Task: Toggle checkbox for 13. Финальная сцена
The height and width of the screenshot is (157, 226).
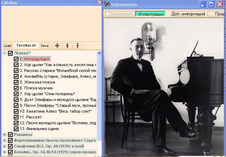Action: tap(16, 129)
